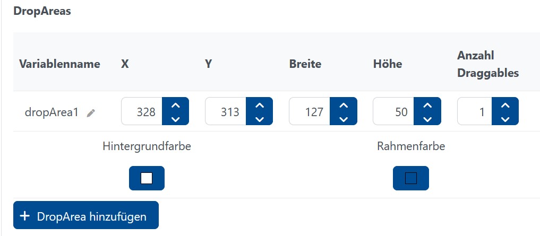Viewport: 540px width, 236px height.
Task: Increment the Y coordinate value
Action: point(259,106)
